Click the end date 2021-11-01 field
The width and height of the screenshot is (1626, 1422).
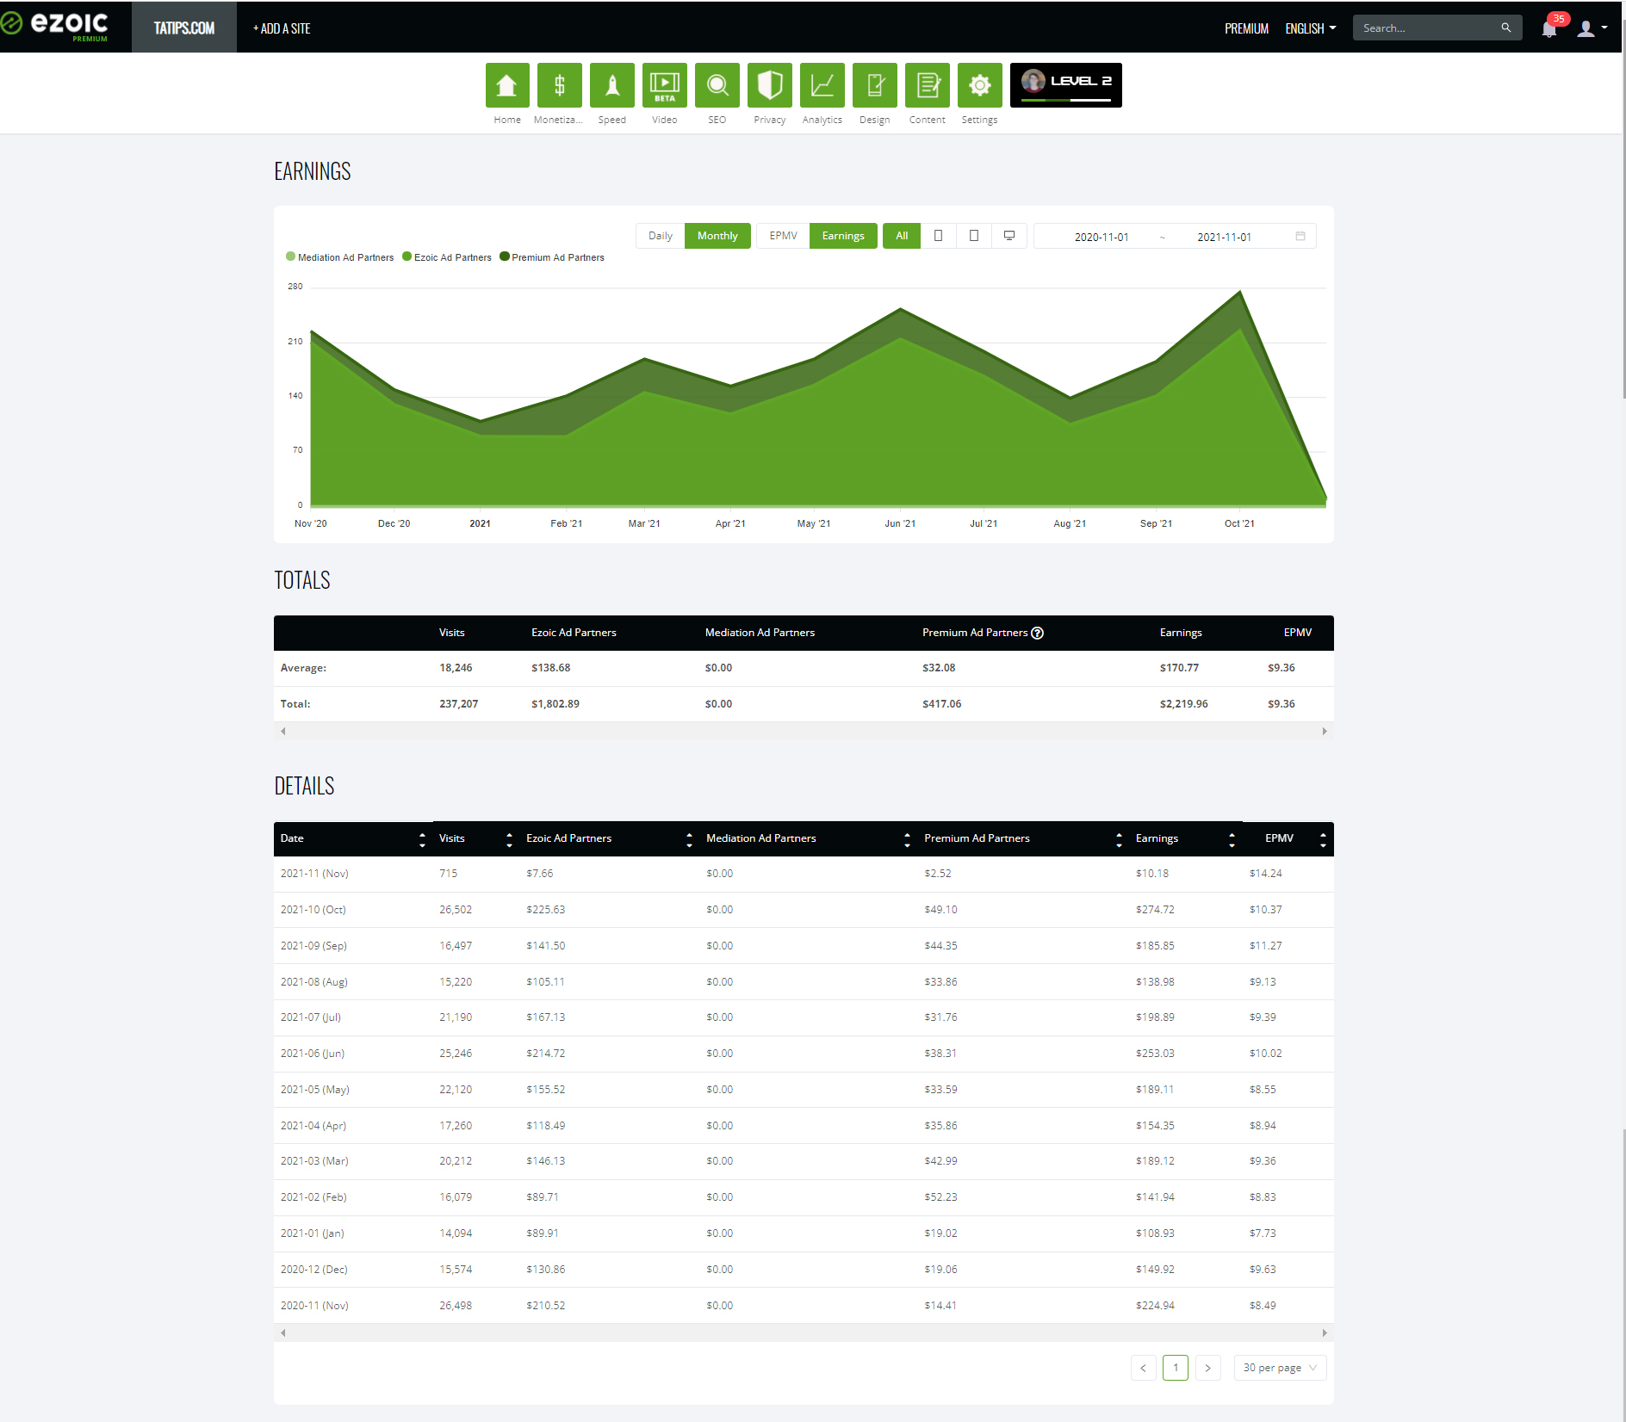point(1224,237)
